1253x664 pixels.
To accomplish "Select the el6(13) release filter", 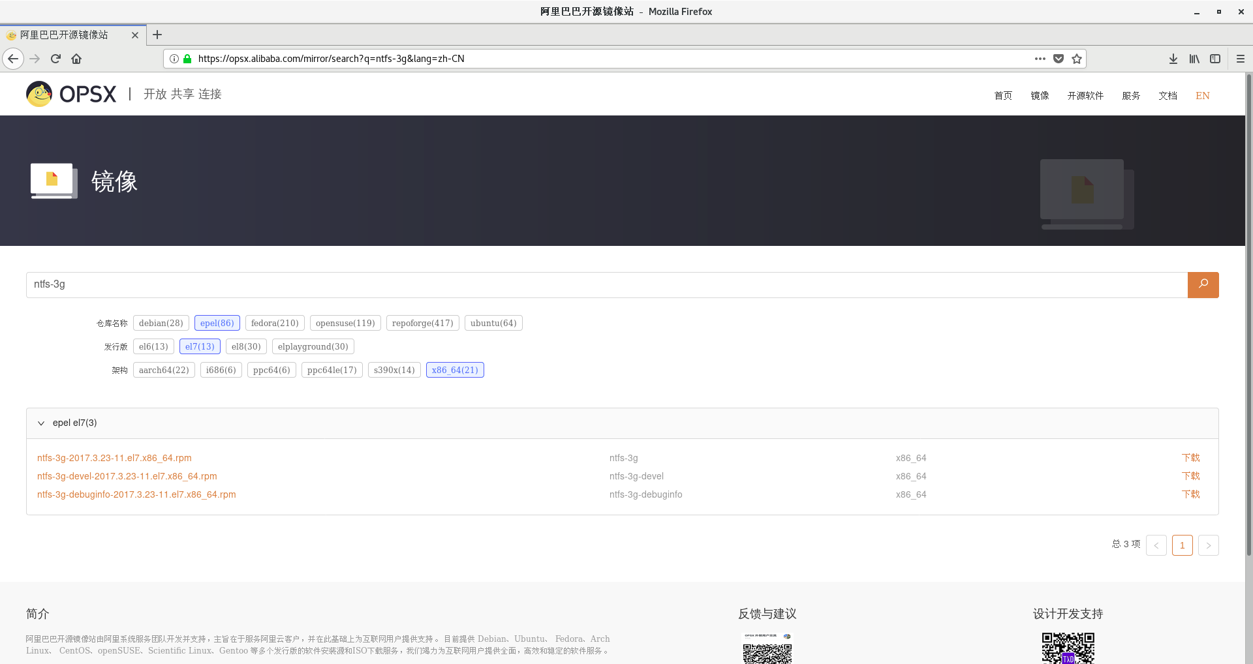I will (x=153, y=346).
